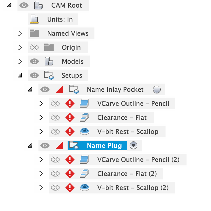Screen dimensions: 211x211
Task: Expand the Named Views folder
Action: (20, 34)
